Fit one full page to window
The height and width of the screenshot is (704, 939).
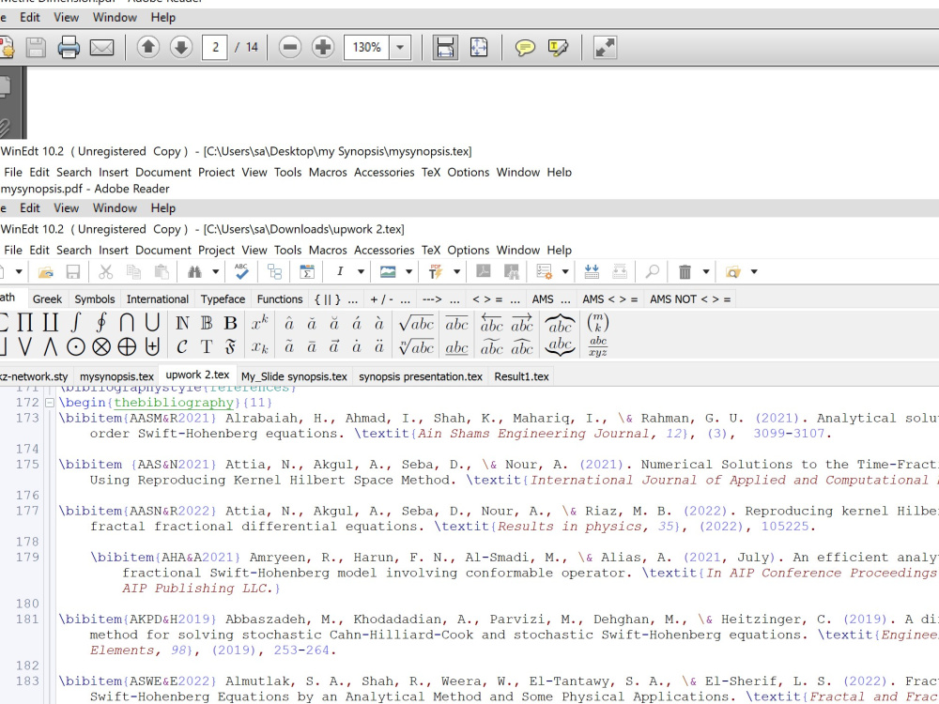[479, 47]
